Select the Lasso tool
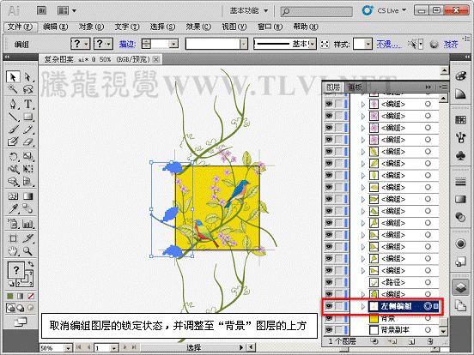The width and height of the screenshot is (474, 355). pyautogui.click(x=27, y=89)
